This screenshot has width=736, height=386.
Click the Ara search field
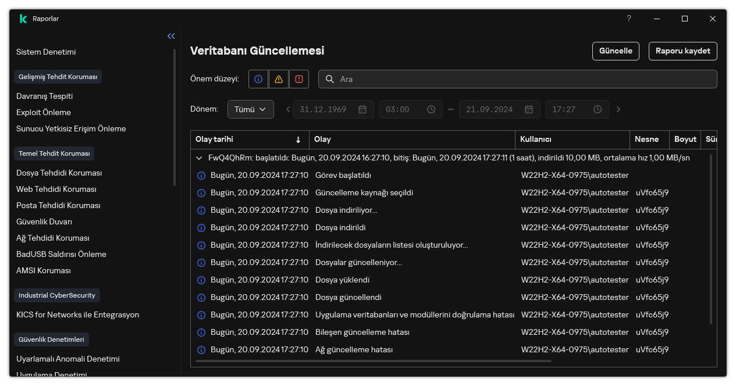pyautogui.click(x=524, y=79)
